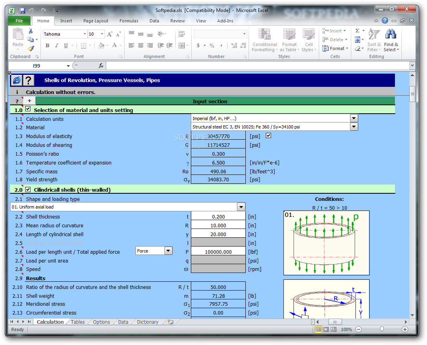The height and width of the screenshot is (345, 427).
Task: Open Cell Styles gallery
Action: (x=309, y=40)
